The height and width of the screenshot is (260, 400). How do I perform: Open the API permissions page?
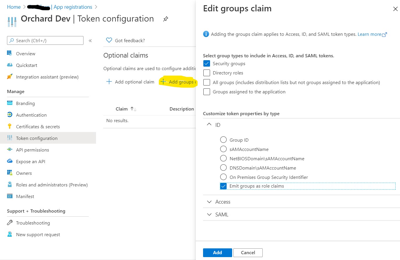click(x=33, y=150)
